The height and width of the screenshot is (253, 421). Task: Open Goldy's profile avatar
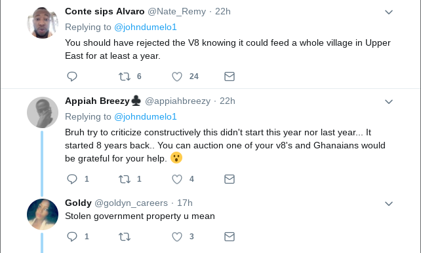coord(43,214)
